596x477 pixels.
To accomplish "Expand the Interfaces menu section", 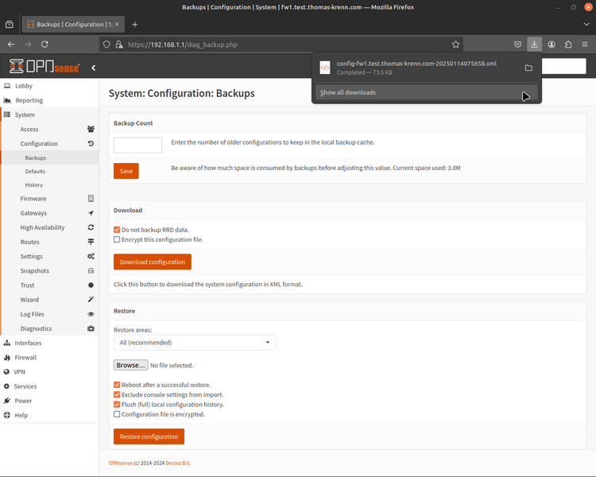I will [x=49, y=343].
